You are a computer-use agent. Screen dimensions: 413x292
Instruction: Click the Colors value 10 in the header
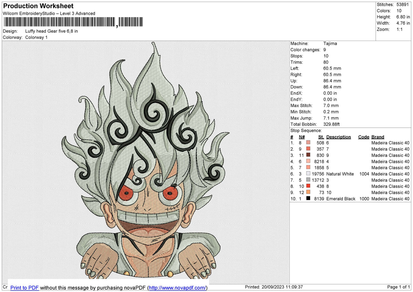pyautogui.click(x=399, y=11)
